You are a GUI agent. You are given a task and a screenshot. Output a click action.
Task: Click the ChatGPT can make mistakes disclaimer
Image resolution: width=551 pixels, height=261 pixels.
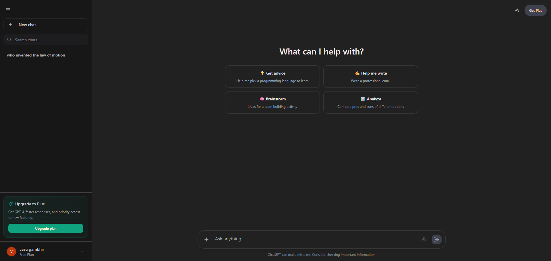tap(322, 255)
